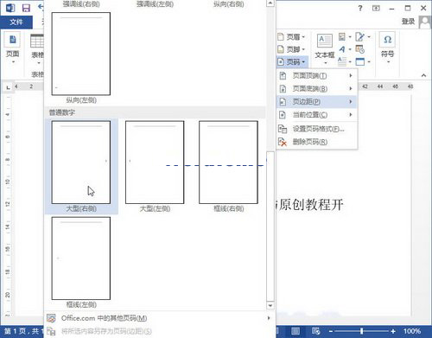Image resolution: width=432 pixels, height=338 pixels.
Task: Choose the 框线(左侧) page number thumbnail
Action: click(x=81, y=258)
